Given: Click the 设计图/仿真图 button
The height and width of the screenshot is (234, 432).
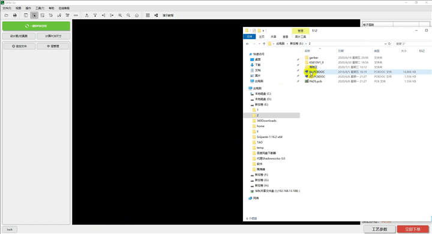Looking at the screenshot, I should [x=19, y=36].
